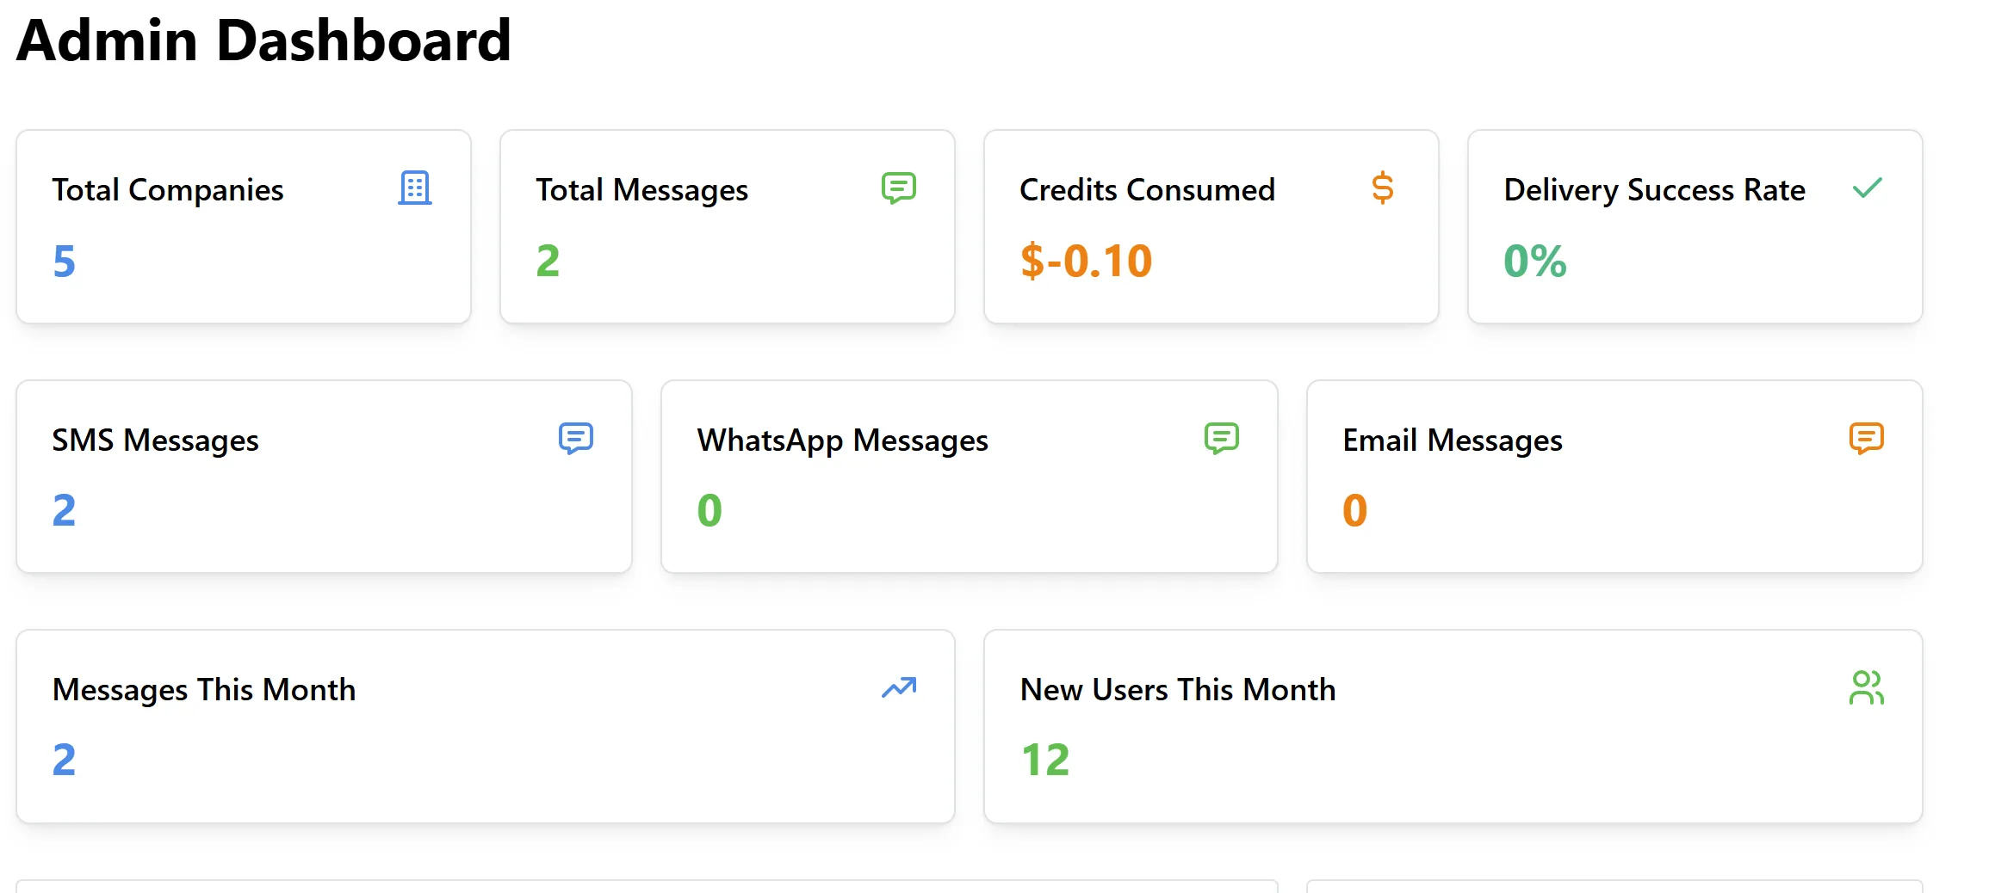Click the Total Companies count 5
This screenshot has height=893, width=1989.
click(x=65, y=261)
